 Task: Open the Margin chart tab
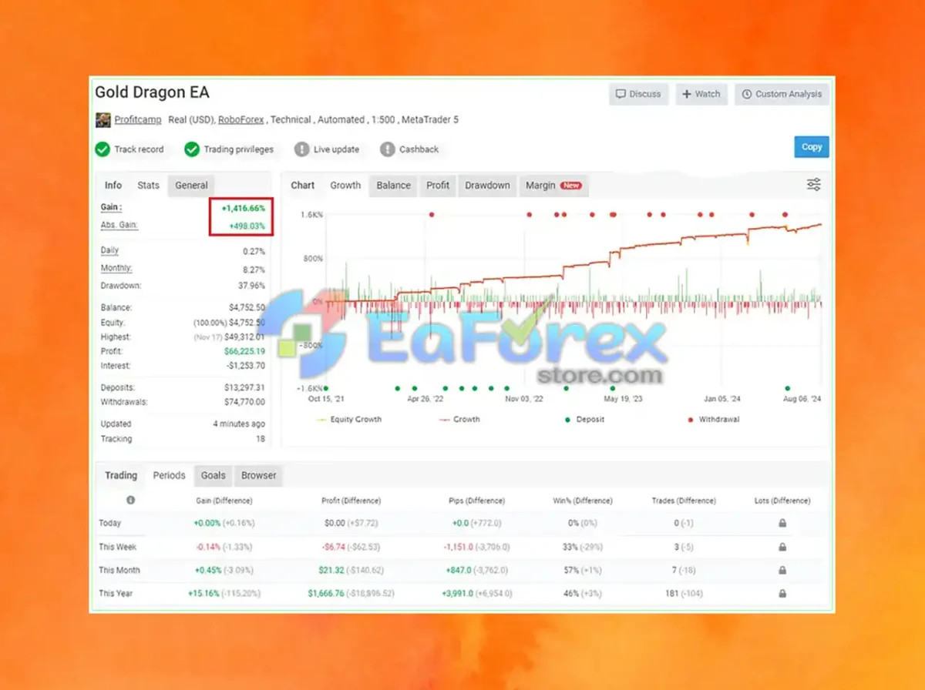[553, 185]
